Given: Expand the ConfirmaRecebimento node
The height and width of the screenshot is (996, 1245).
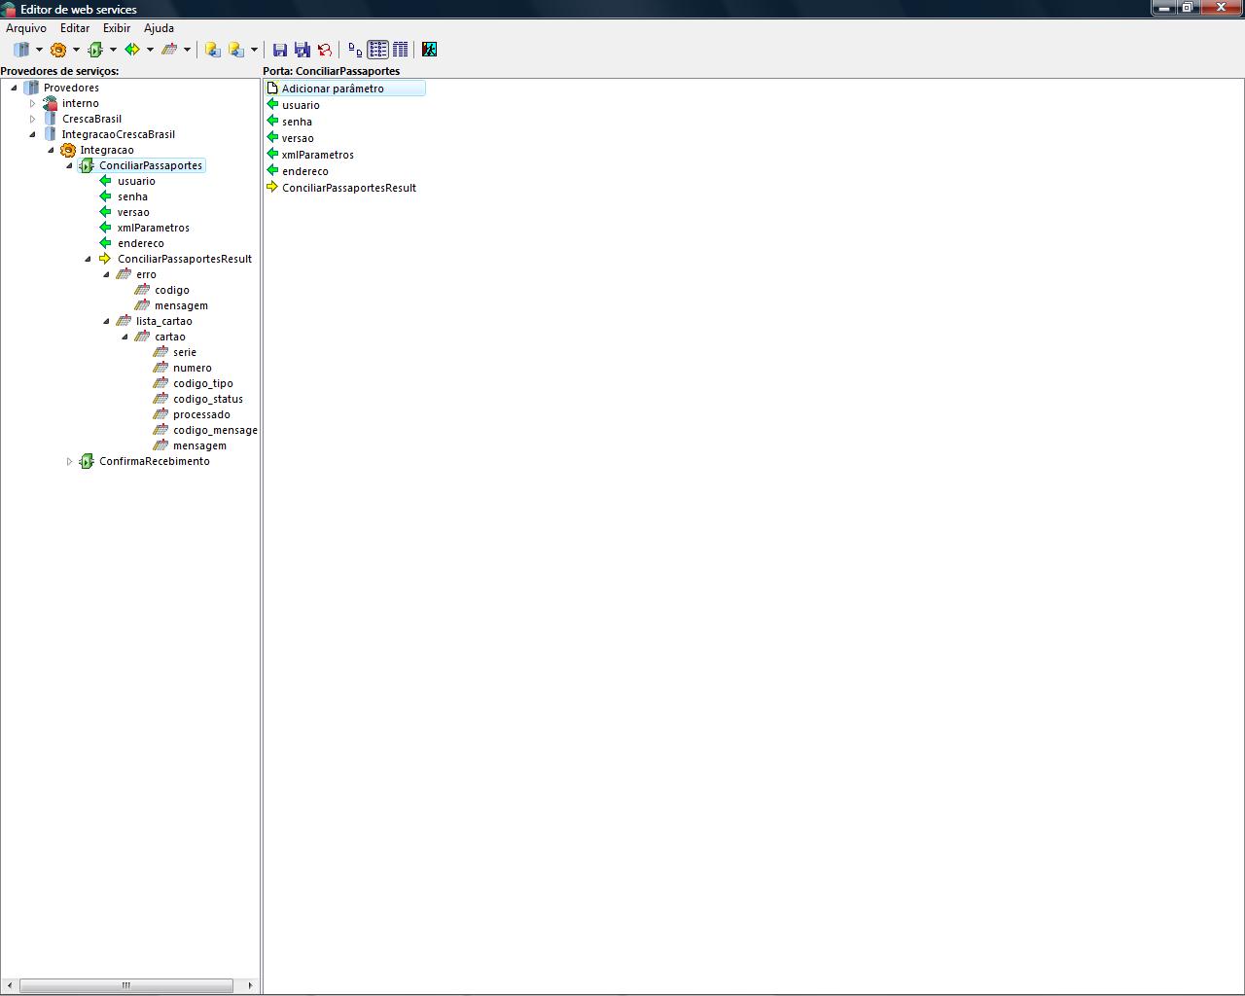Looking at the screenshot, I should tap(69, 461).
